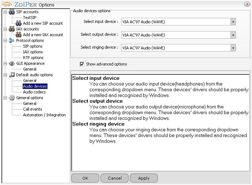Click the IAX accounts phone icon
The height and width of the screenshot is (185, 252).
(x=12, y=29)
